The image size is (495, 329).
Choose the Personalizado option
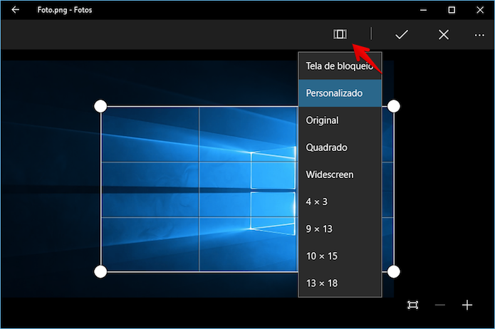340,93
